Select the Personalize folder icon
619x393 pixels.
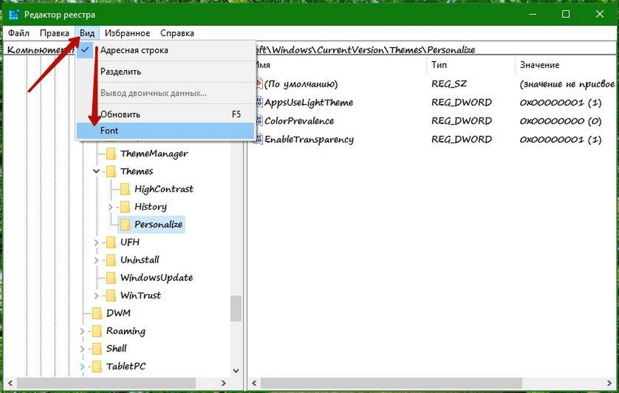click(125, 224)
